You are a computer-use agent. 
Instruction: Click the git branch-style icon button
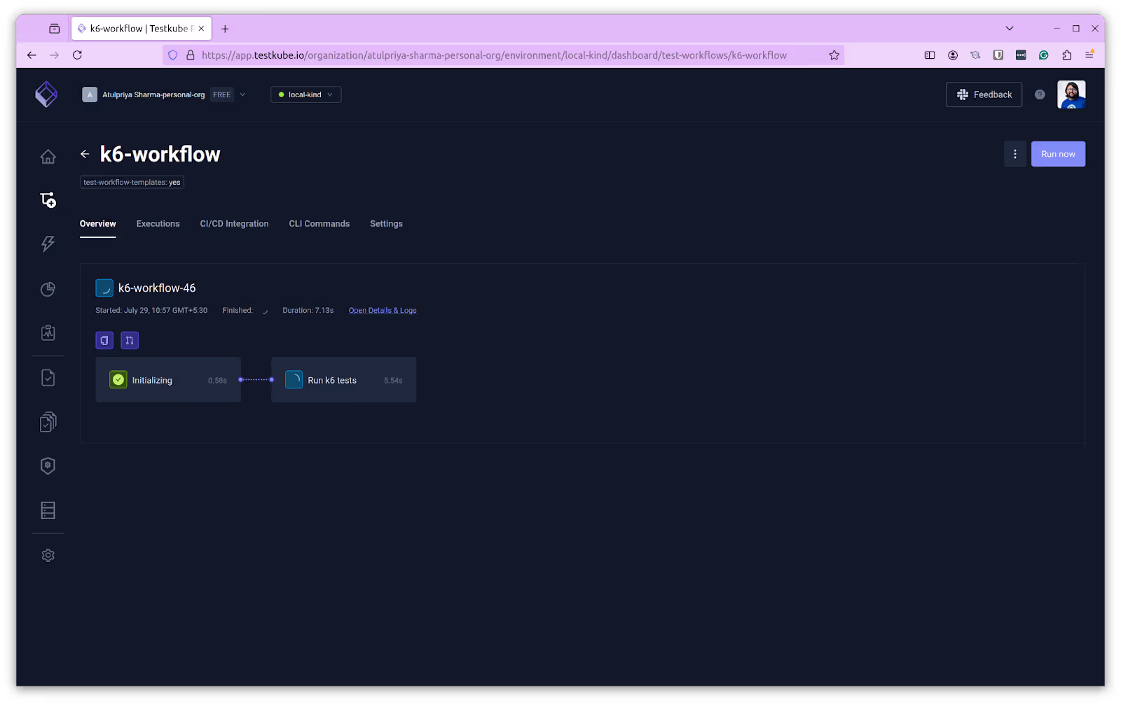tap(130, 340)
